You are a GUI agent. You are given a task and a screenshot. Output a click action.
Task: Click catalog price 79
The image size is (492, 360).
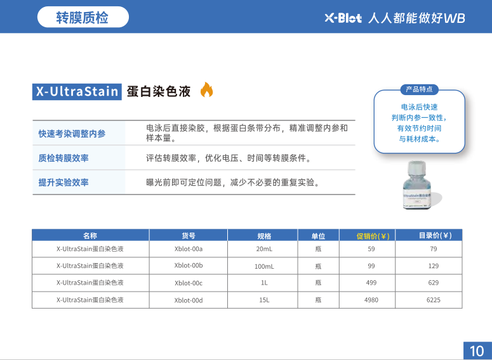[x=434, y=249]
